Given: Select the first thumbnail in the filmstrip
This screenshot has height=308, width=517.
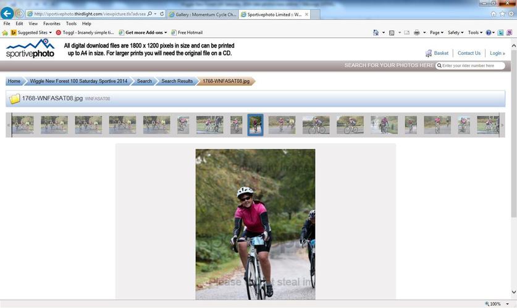Looking at the screenshot, I should (23, 124).
